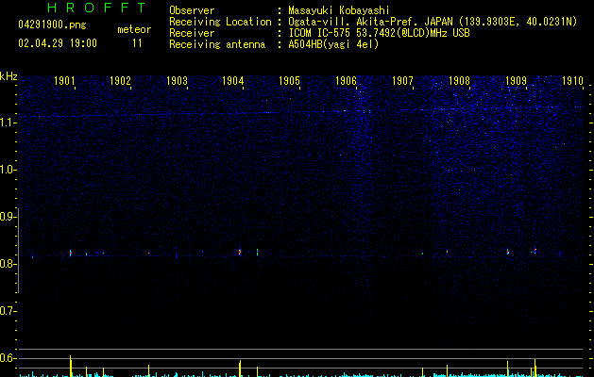This screenshot has width=594, height=377.
Task: Select the A504HB(yagi 4el) antenna text
Action: (x=333, y=44)
